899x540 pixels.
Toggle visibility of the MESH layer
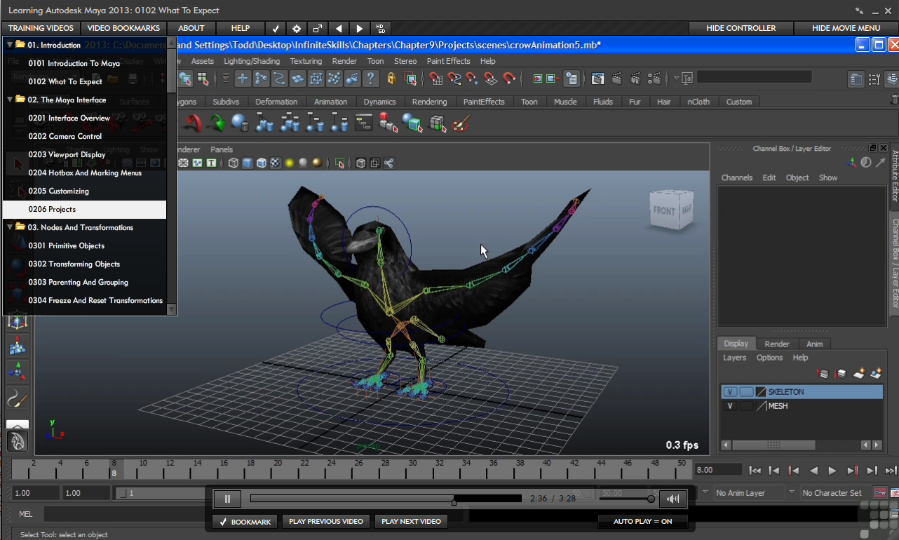coord(731,406)
